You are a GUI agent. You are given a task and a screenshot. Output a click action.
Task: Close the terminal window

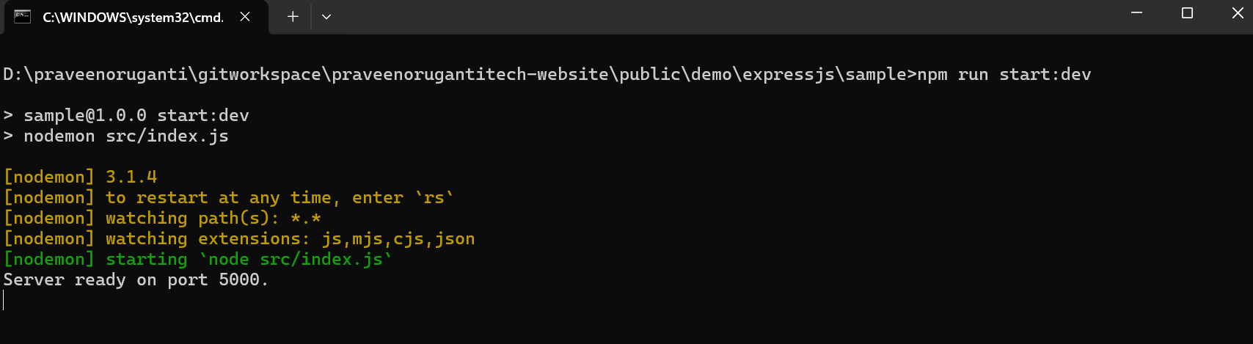[x=1238, y=13]
